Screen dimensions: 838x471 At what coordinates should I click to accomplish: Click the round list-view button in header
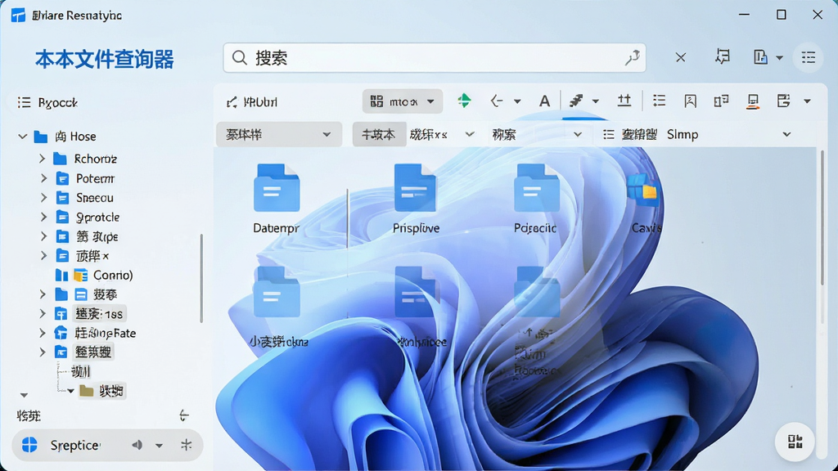pos(808,57)
